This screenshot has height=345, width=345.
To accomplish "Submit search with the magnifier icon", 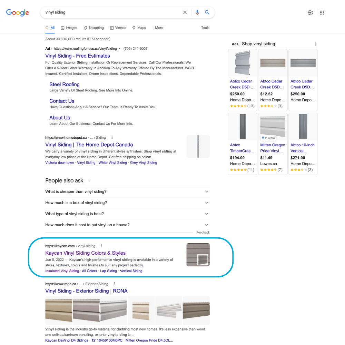I will 207,12.
